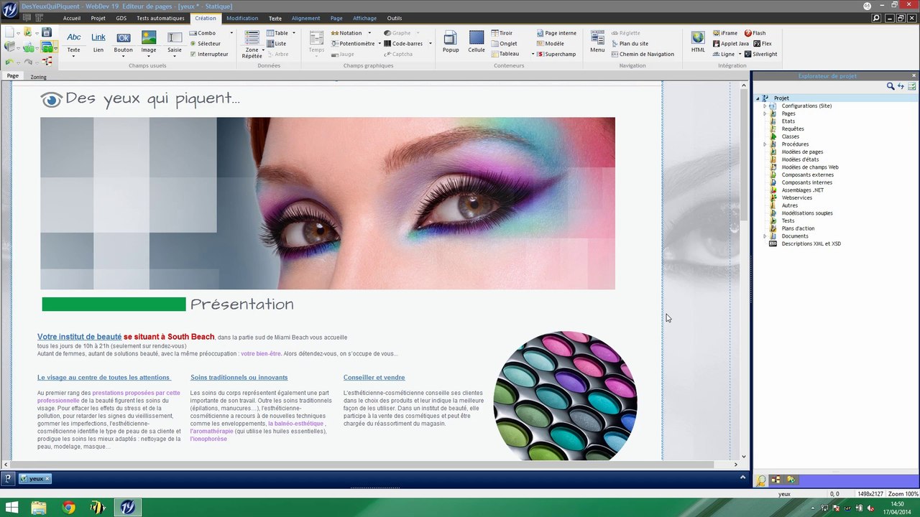Expand the Documents tree node
Viewport: 920px width, 517px height.
765,236
